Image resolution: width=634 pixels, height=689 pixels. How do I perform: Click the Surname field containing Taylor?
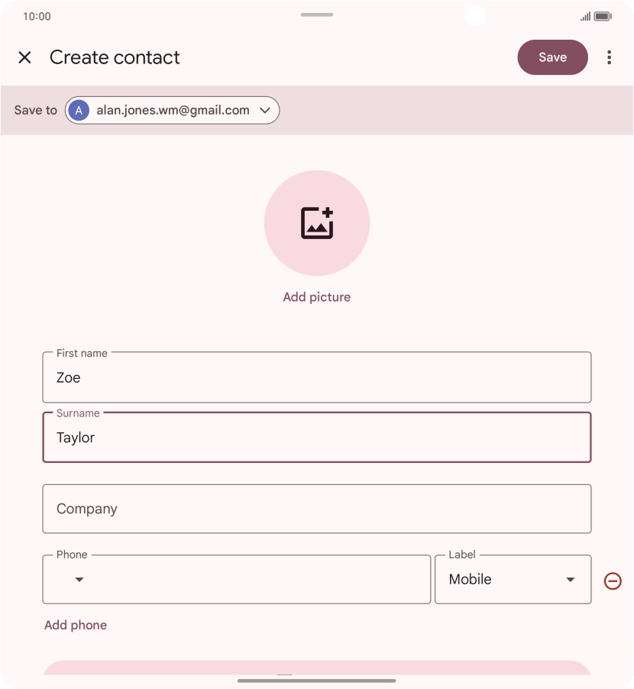(317, 437)
